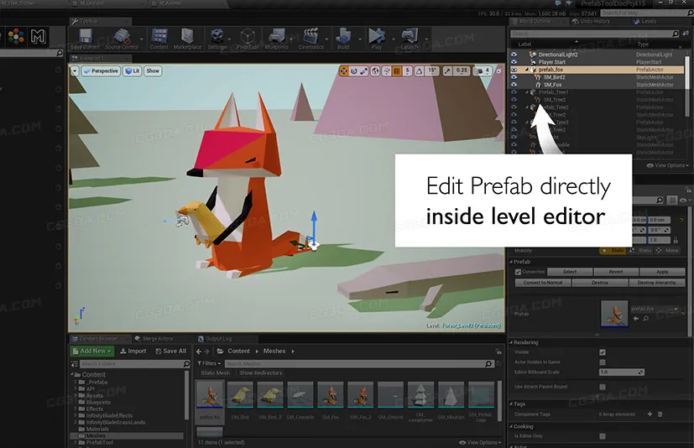Open the Blueprints toolbar icon
The height and width of the screenshot is (448, 694).
point(277,39)
